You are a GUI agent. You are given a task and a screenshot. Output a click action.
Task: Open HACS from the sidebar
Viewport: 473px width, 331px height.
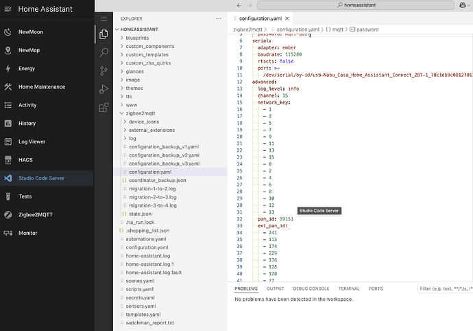tap(26, 160)
